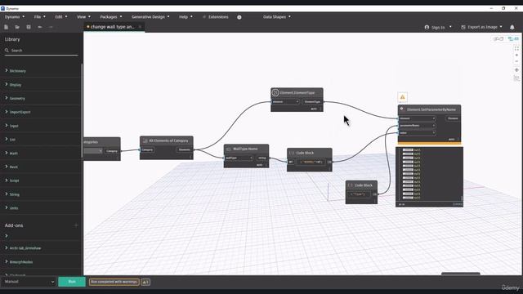The image size is (523, 294).
Task: Click the parameterName input port
Action: (x=417, y=126)
